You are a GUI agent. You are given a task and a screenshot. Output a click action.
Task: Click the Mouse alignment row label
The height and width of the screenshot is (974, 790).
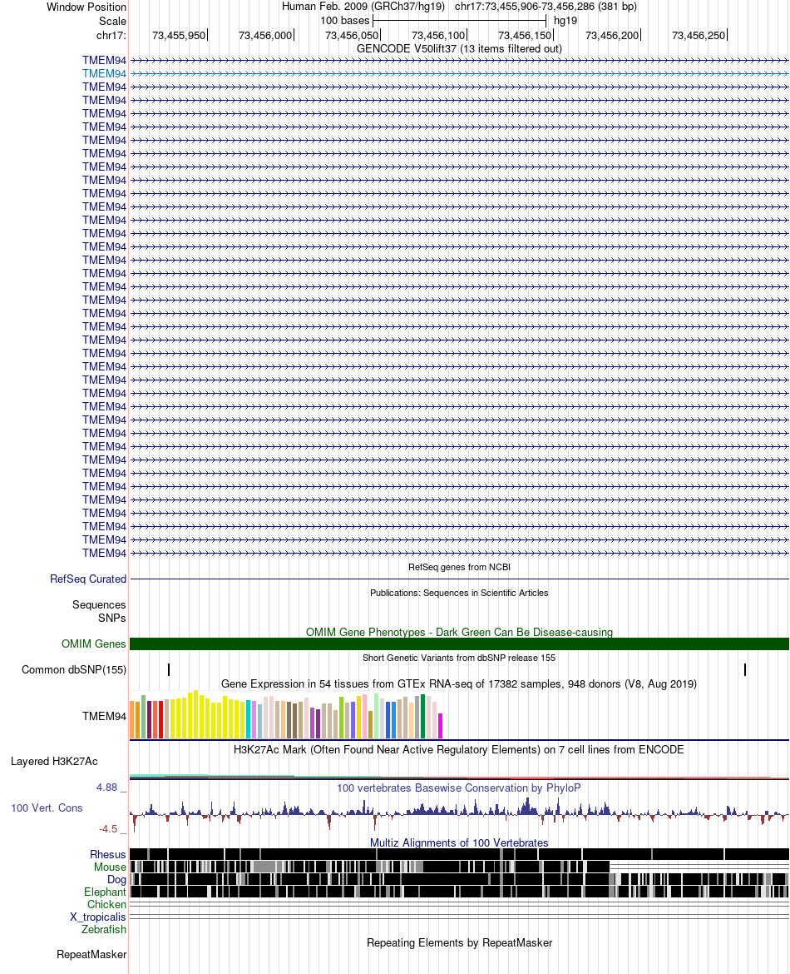pos(110,867)
